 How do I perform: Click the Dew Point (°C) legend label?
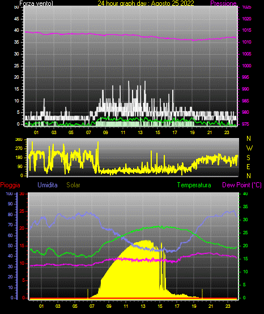pyautogui.click(x=242, y=185)
